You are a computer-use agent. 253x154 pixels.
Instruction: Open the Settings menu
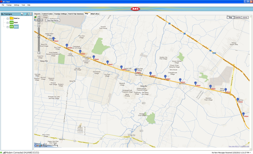(16, 5)
